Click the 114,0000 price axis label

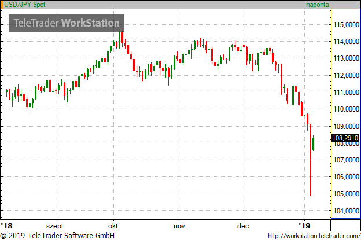tap(347, 42)
